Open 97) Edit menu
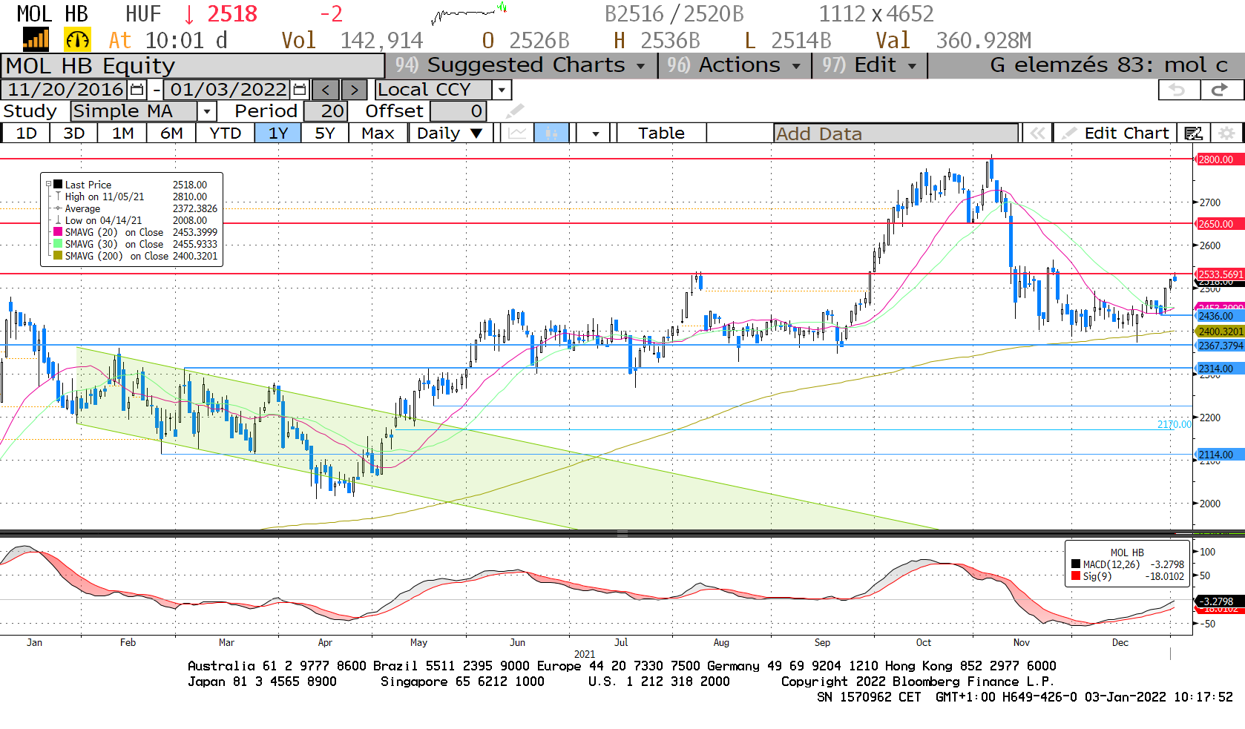This screenshot has height=729, width=1245. [x=870, y=65]
